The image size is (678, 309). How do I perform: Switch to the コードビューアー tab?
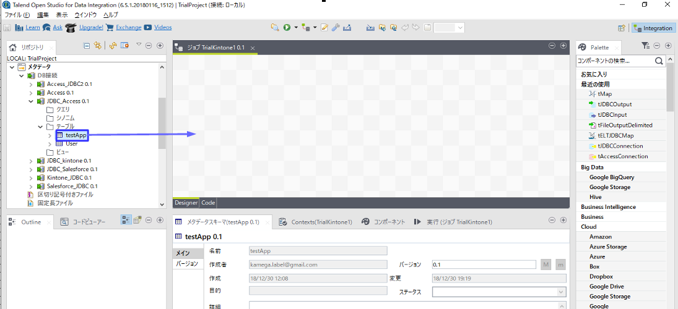coord(84,222)
